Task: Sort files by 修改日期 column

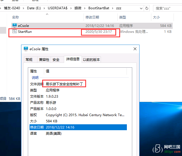Action: coord(92,17)
